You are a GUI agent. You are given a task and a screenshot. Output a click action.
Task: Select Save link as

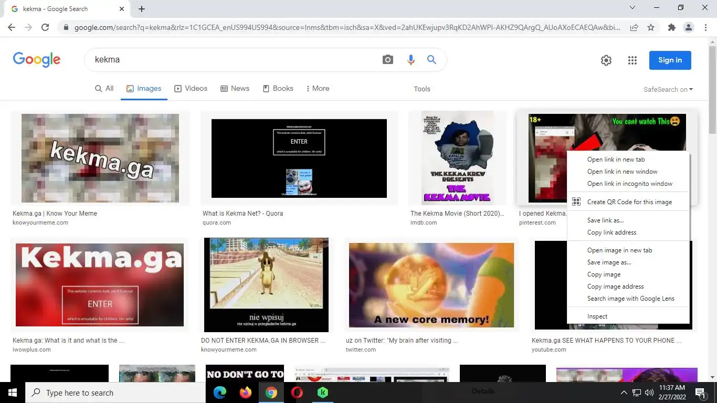[x=628, y=220]
